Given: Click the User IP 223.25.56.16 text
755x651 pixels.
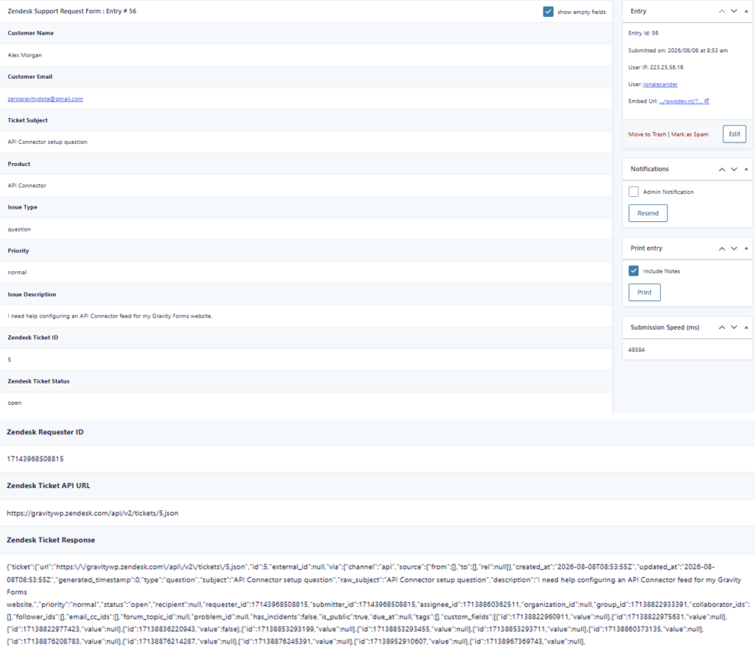Looking at the screenshot, I should point(655,67).
